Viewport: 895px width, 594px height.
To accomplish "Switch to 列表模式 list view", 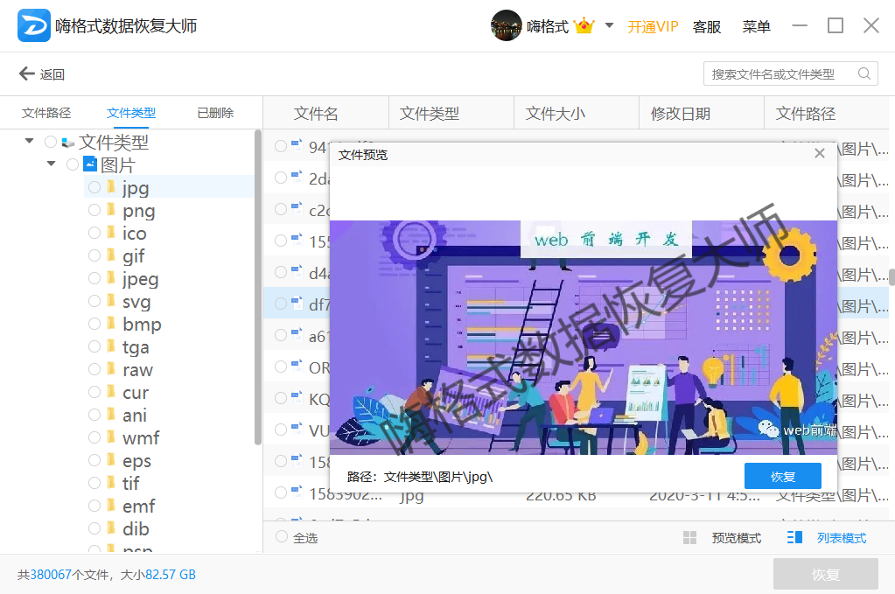I will 827,537.
